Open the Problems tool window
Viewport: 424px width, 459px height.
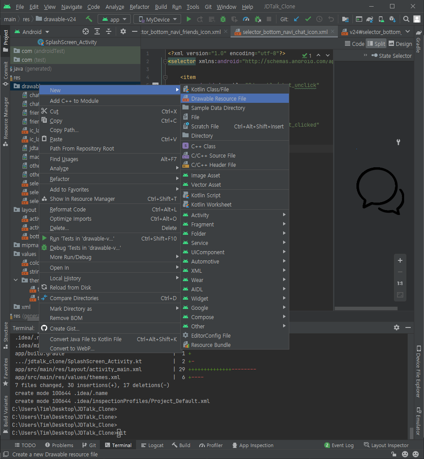[59, 445]
